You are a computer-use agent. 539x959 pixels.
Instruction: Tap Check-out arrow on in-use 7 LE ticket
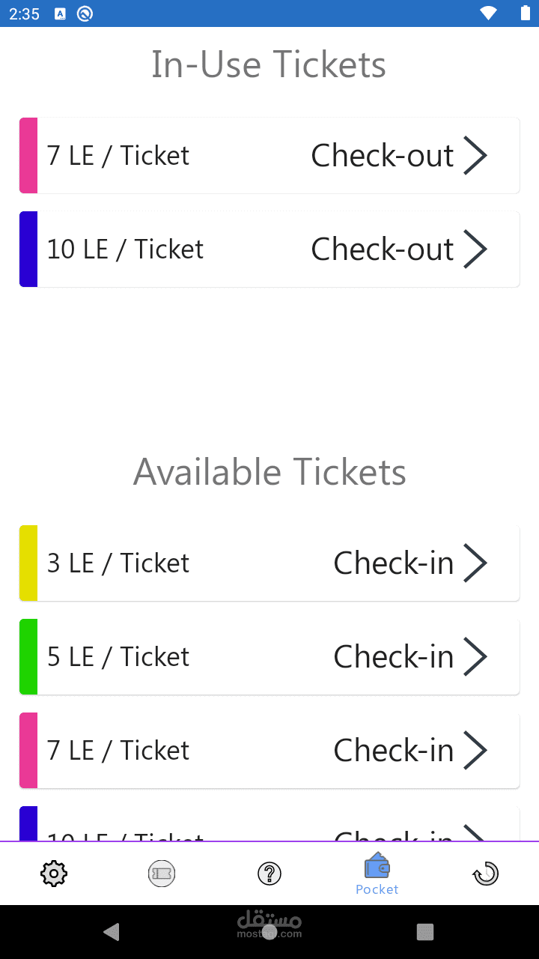click(x=475, y=156)
